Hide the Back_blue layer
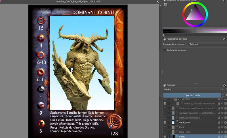 [x=165, y=122]
